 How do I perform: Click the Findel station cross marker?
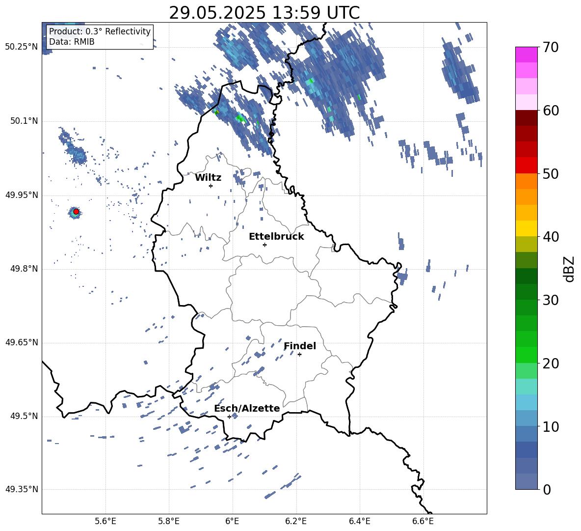299,355
